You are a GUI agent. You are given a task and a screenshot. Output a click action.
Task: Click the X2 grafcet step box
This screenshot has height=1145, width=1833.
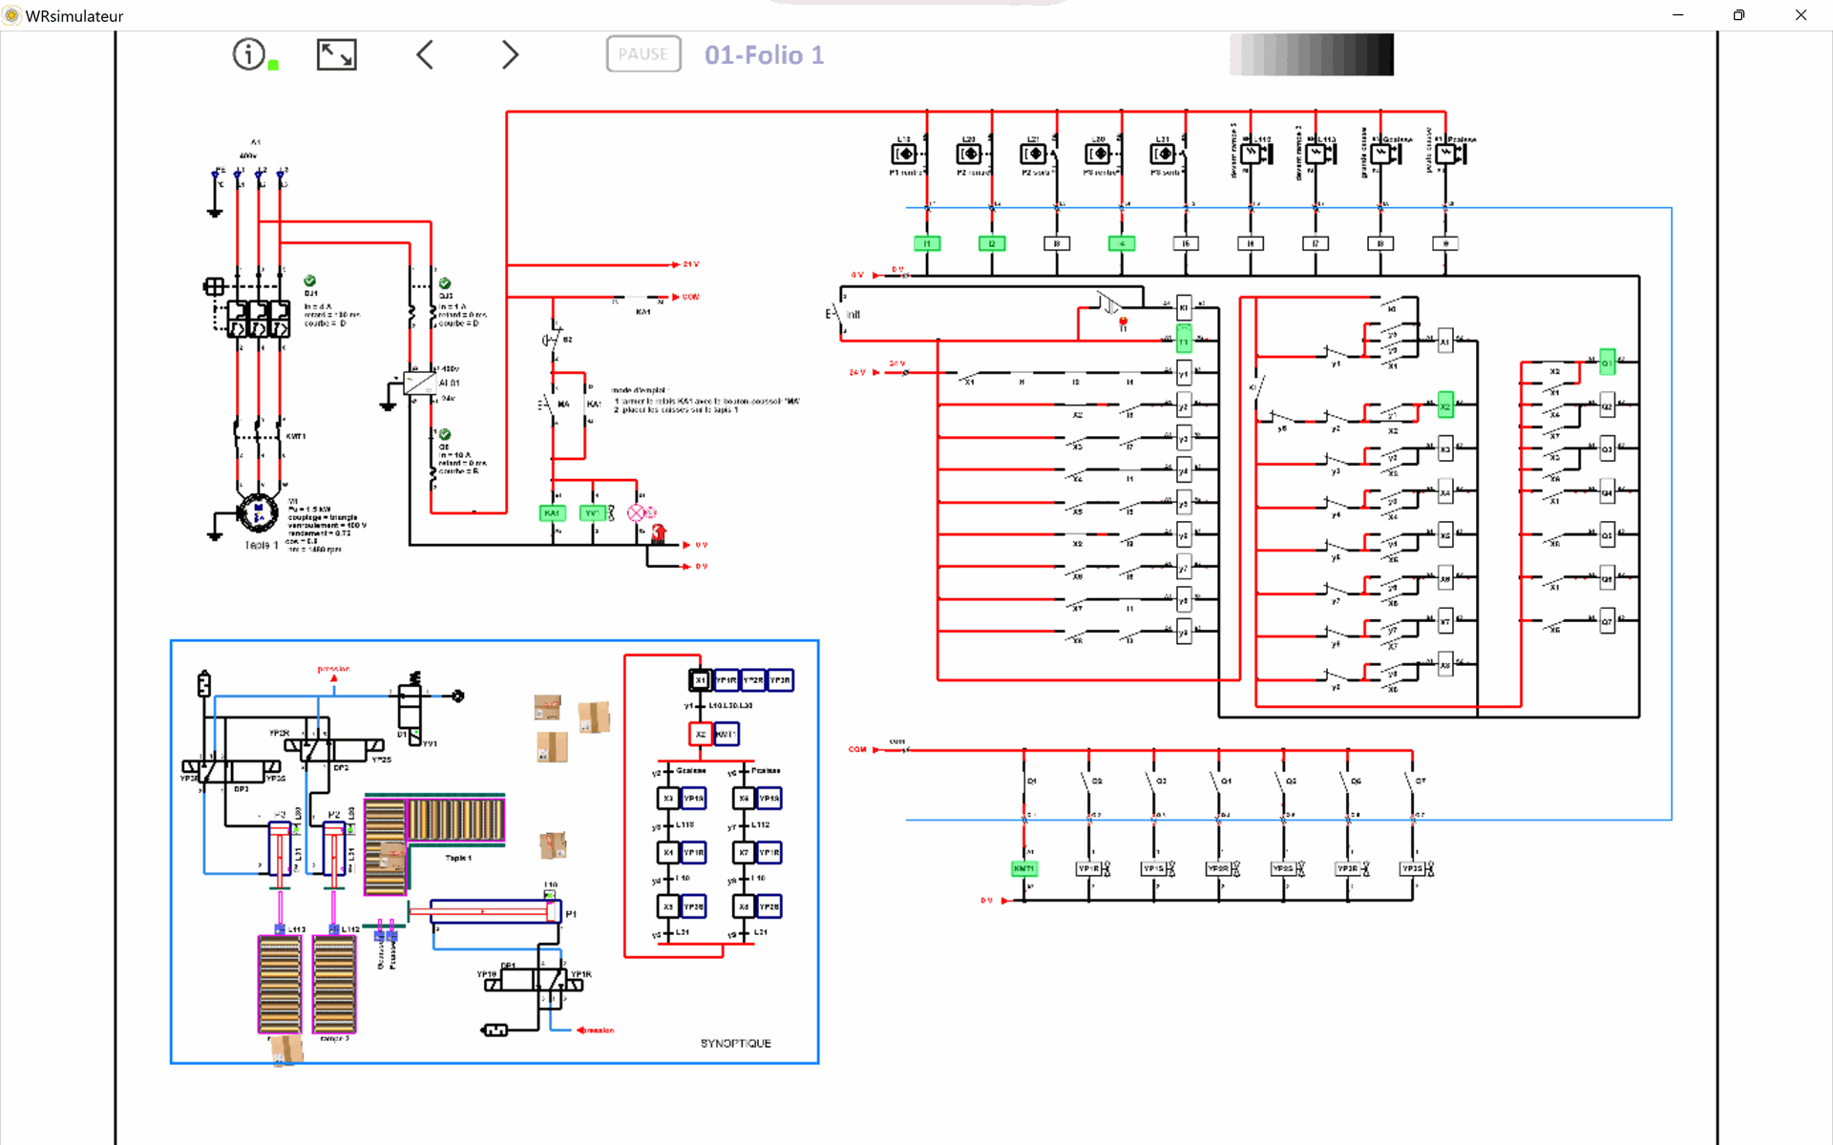click(700, 734)
